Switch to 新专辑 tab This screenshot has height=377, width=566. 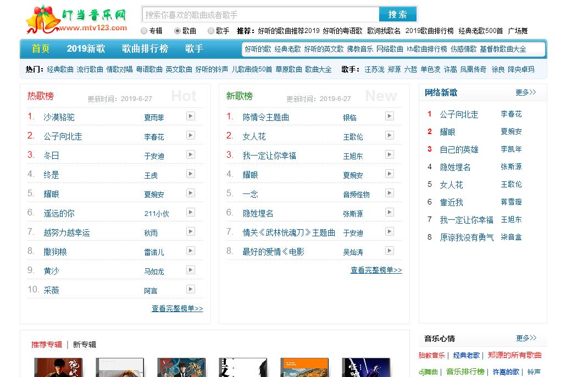pos(84,345)
